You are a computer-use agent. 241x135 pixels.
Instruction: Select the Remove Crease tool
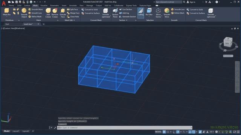pos(55,13)
